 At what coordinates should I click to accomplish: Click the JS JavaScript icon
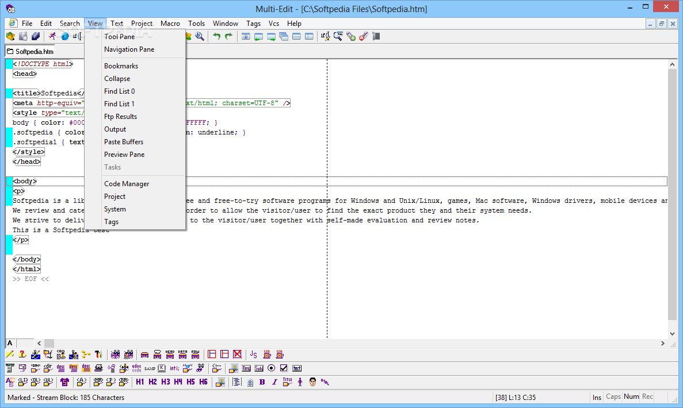point(254,355)
